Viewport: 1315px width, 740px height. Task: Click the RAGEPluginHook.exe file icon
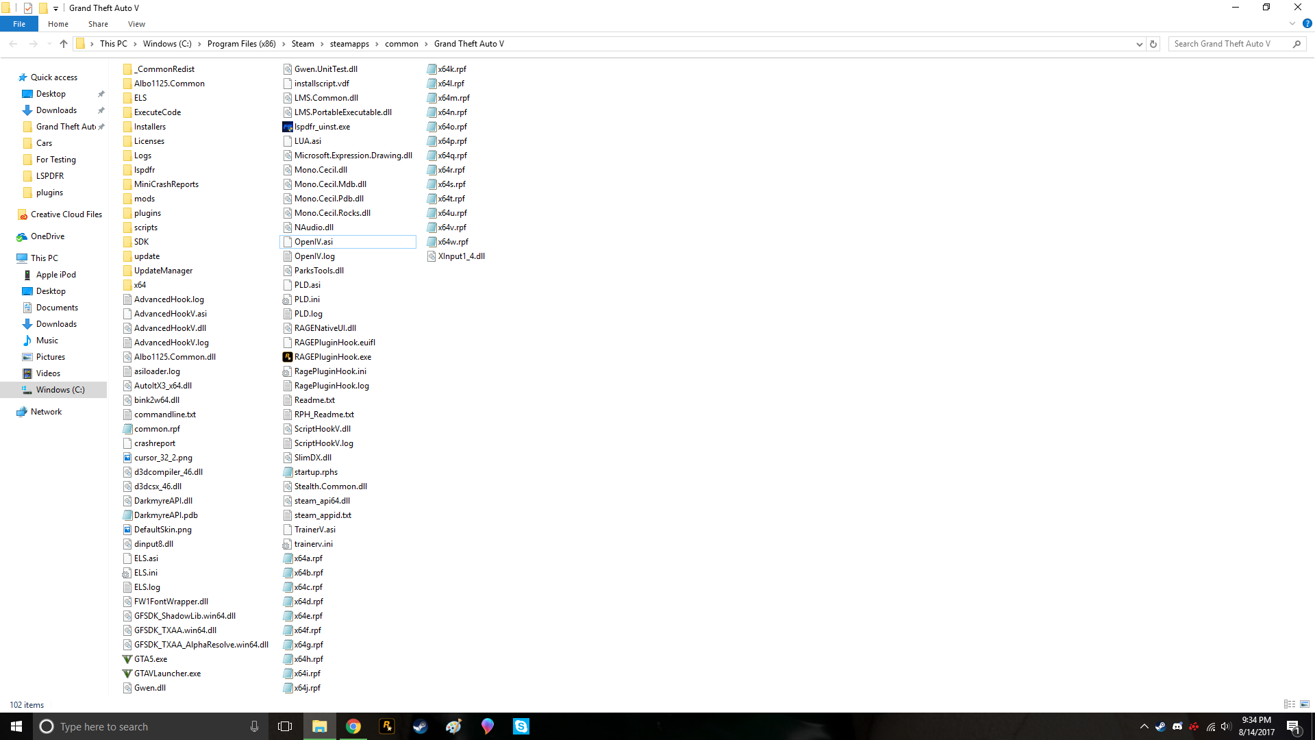(x=288, y=357)
